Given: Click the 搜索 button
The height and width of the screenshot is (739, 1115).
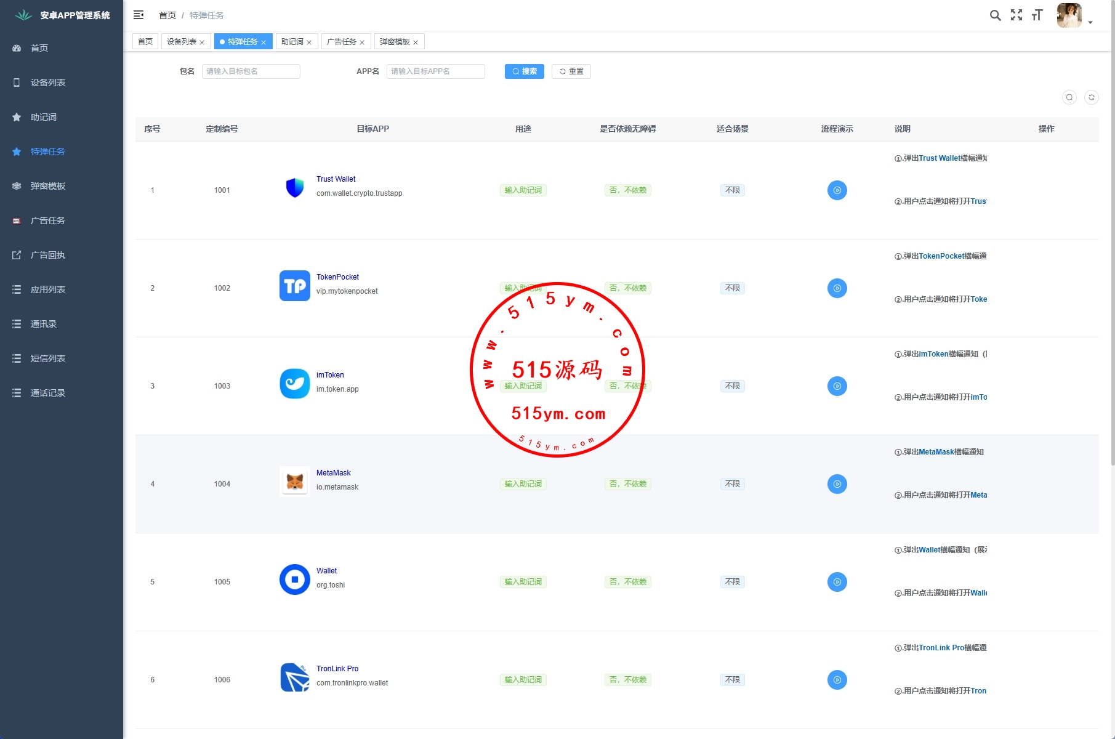Looking at the screenshot, I should pos(525,71).
